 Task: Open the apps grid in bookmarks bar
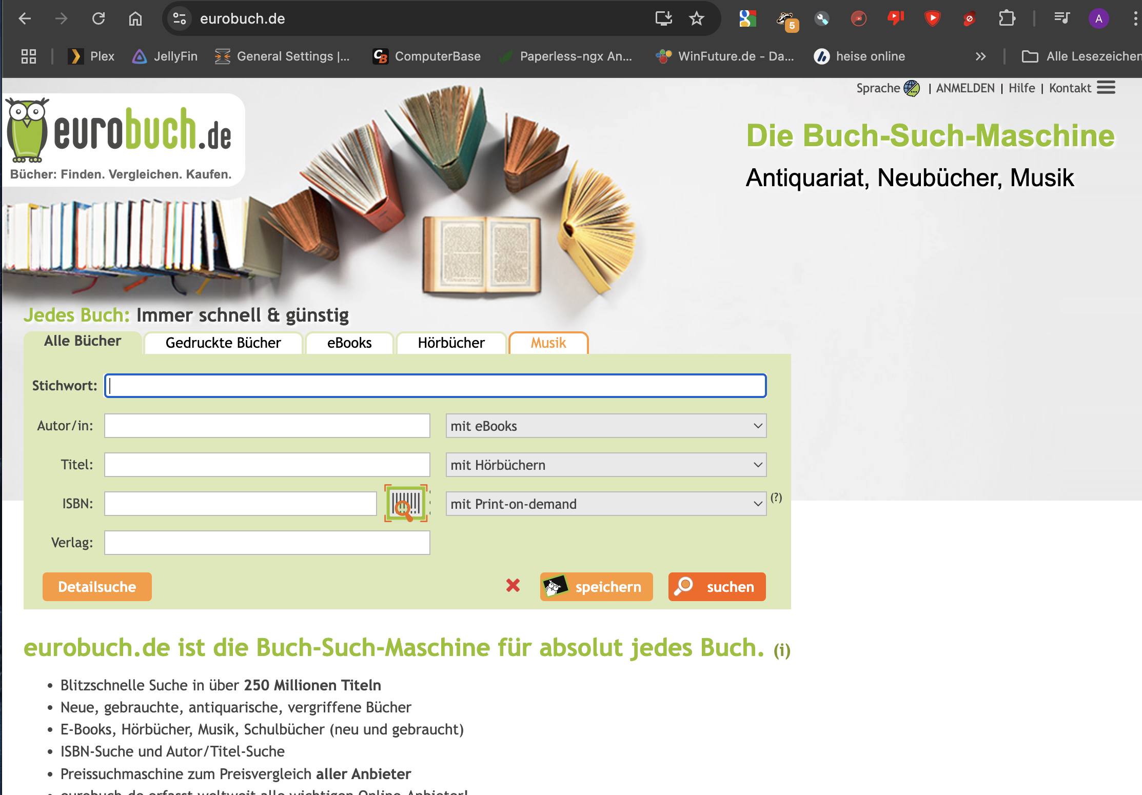(29, 56)
